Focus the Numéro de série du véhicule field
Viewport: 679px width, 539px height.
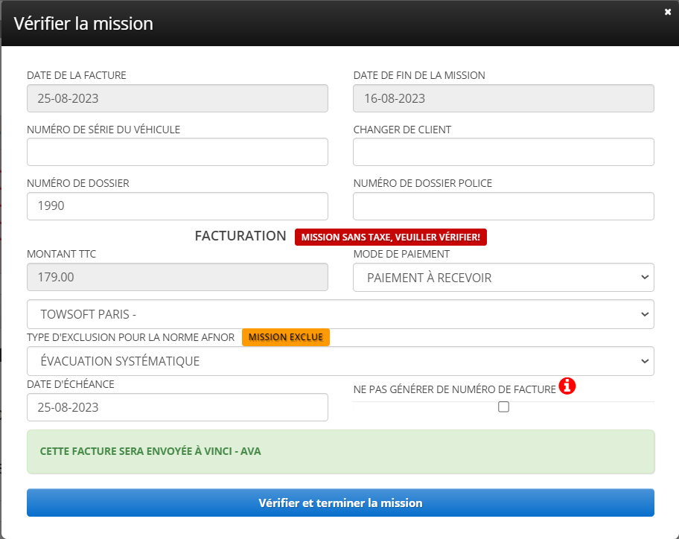tap(177, 152)
